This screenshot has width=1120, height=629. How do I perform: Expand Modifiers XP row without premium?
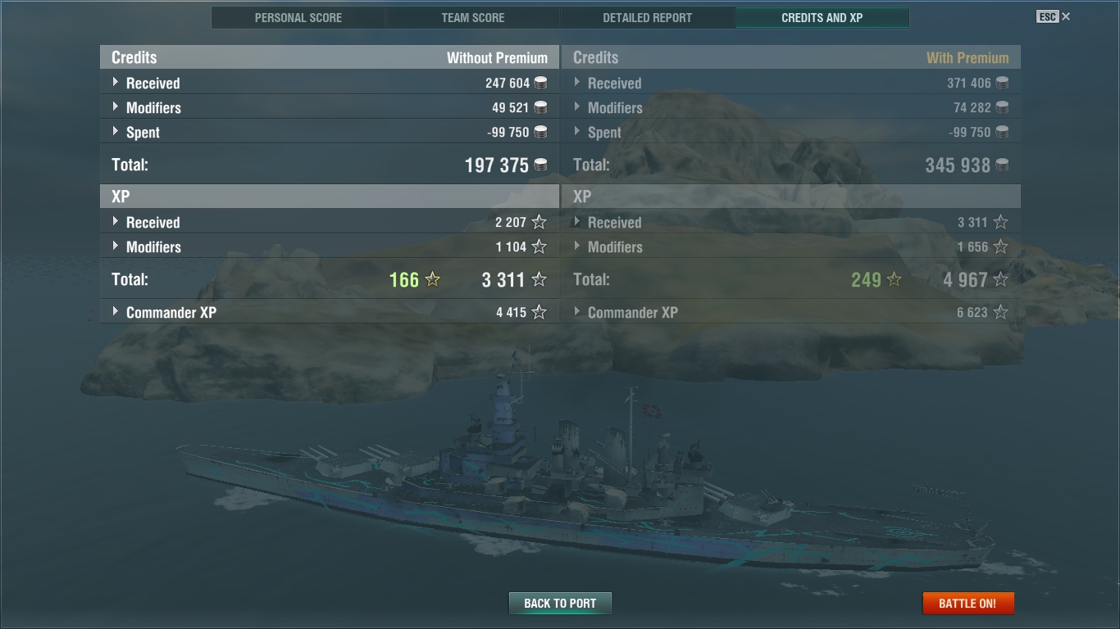pyautogui.click(x=330, y=247)
